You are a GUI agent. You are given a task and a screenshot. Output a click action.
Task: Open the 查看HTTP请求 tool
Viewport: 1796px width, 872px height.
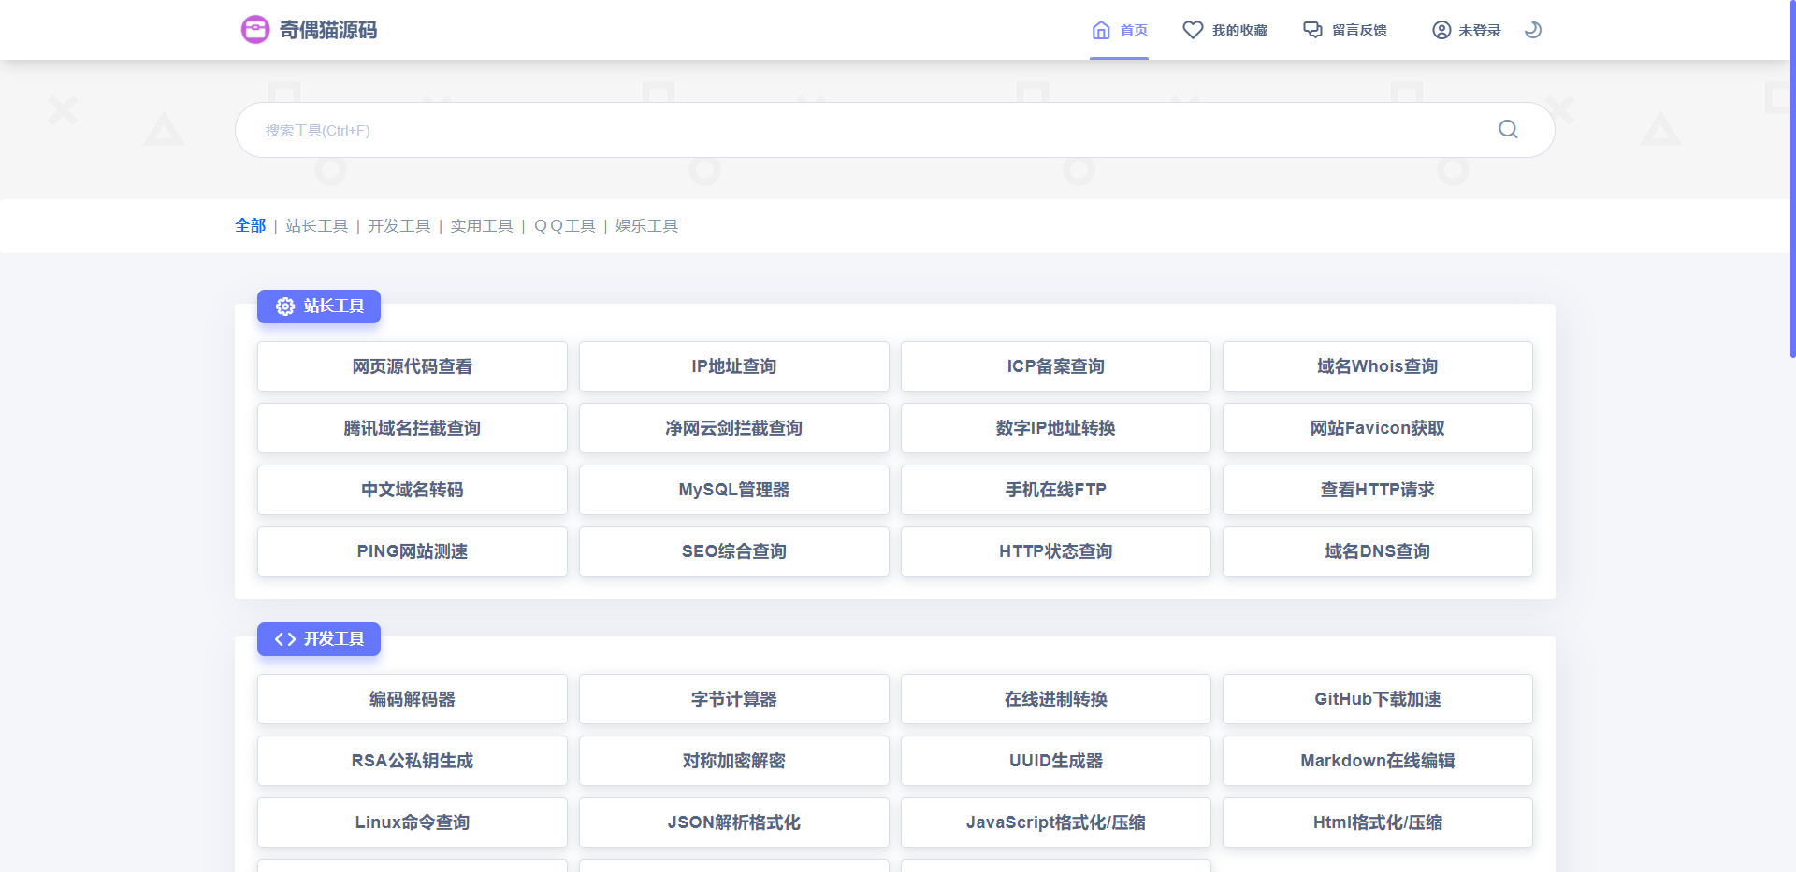1378,490
